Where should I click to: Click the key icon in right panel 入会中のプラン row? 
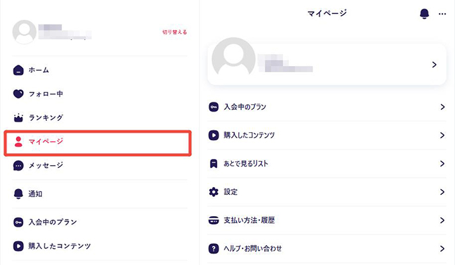[213, 107]
